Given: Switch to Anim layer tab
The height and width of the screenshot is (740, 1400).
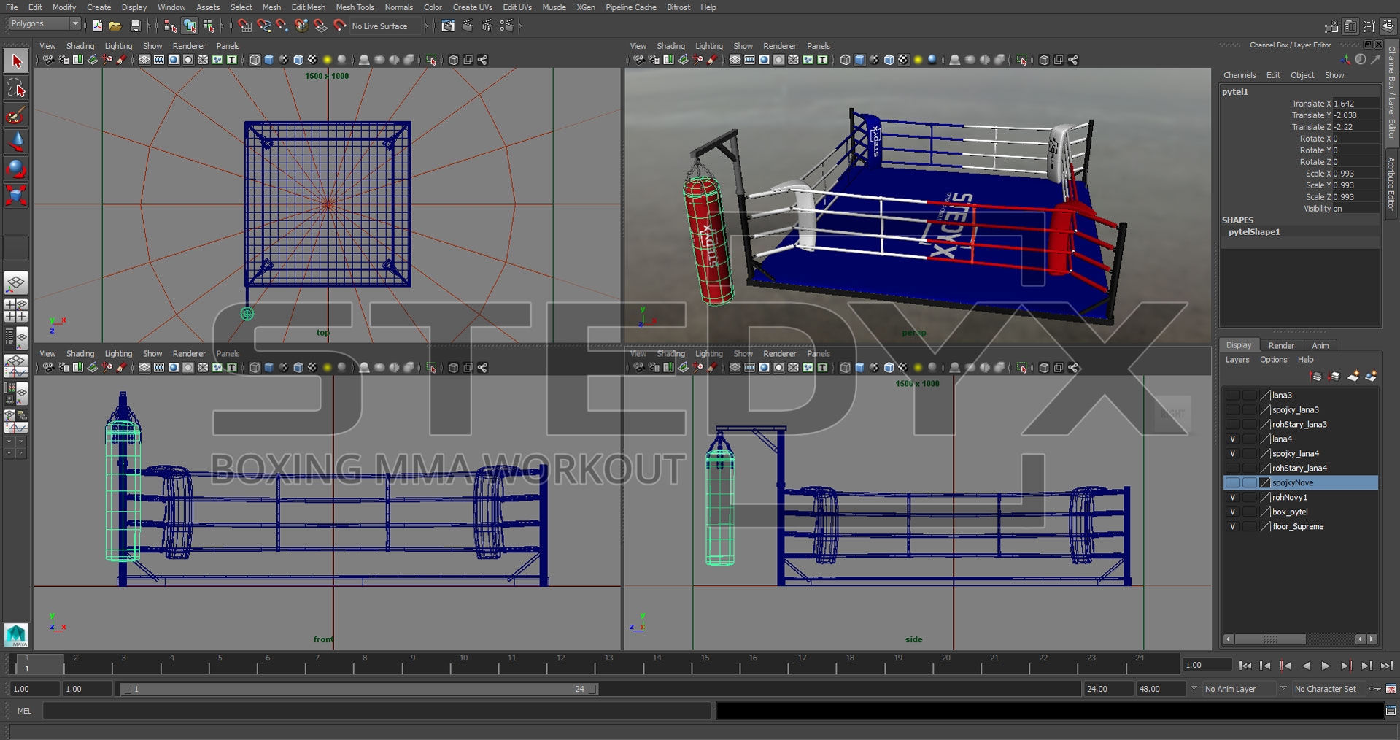Looking at the screenshot, I should pos(1320,345).
